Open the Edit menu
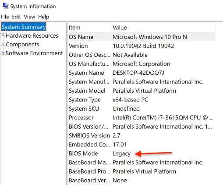Screen dimensions: 223x185 (x=16, y=17)
